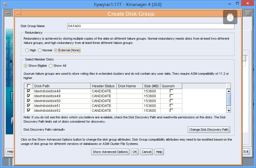Viewport: 256px width, 168px height.
Task: Click the Disk Discovery Path:<default> text
Action: 44,130
